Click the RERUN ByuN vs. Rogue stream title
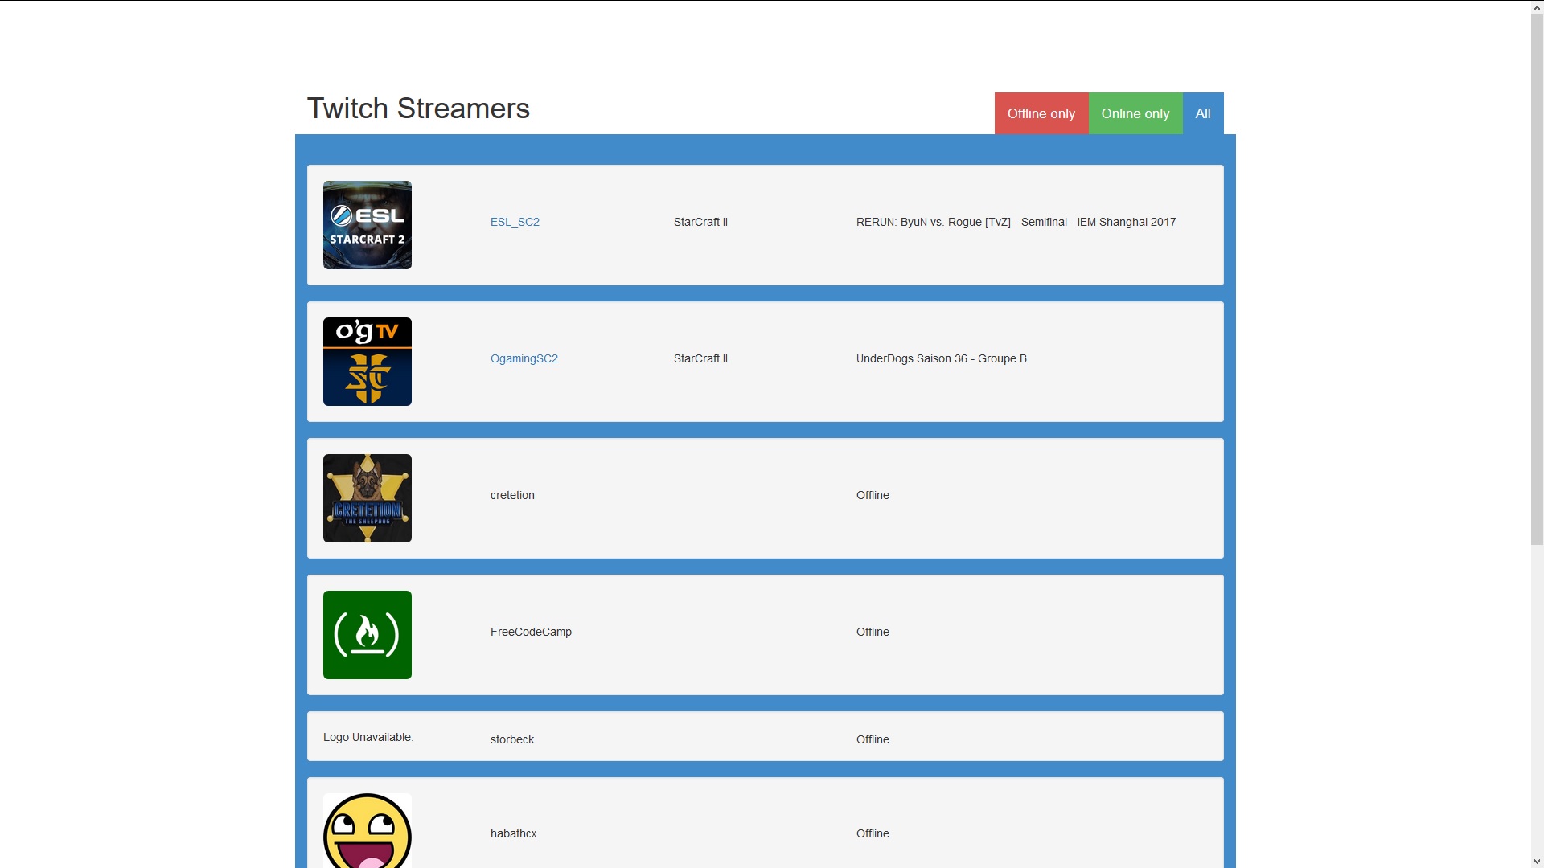Screen dimensions: 1544x868 coord(1016,222)
